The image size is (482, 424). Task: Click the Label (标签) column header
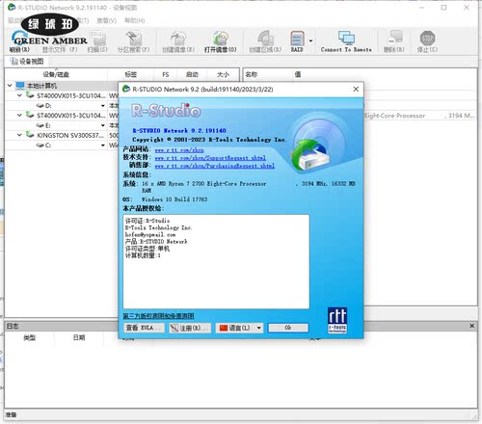pyautogui.click(x=131, y=74)
